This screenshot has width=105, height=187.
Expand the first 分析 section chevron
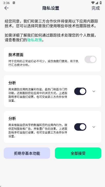tap(94, 91)
